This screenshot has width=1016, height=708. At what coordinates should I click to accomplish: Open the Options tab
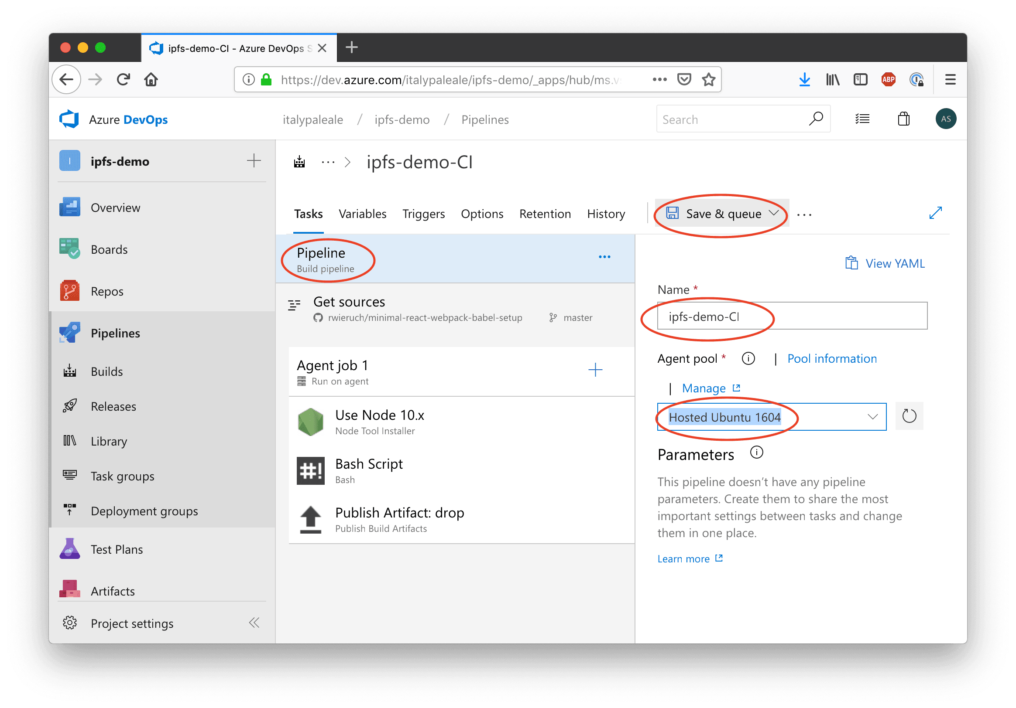[482, 214]
